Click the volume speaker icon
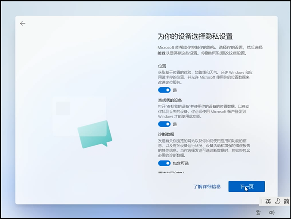 [272, 212]
